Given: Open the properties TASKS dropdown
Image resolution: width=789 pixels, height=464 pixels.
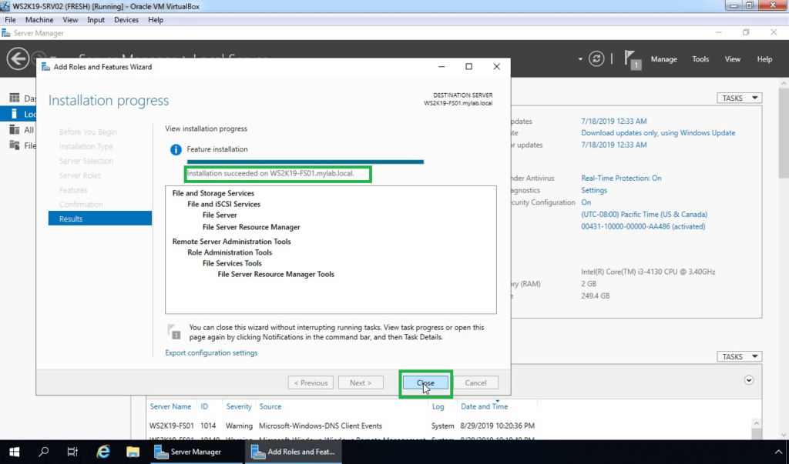Looking at the screenshot, I should 739,98.
